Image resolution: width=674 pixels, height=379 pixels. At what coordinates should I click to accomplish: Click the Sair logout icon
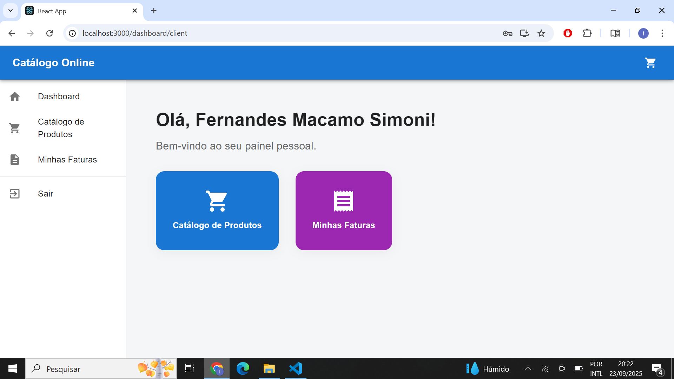[15, 194]
